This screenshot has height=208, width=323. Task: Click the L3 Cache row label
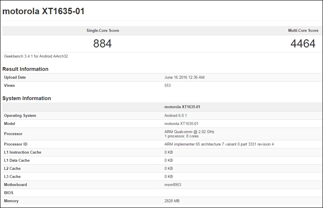[x=13, y=177]
